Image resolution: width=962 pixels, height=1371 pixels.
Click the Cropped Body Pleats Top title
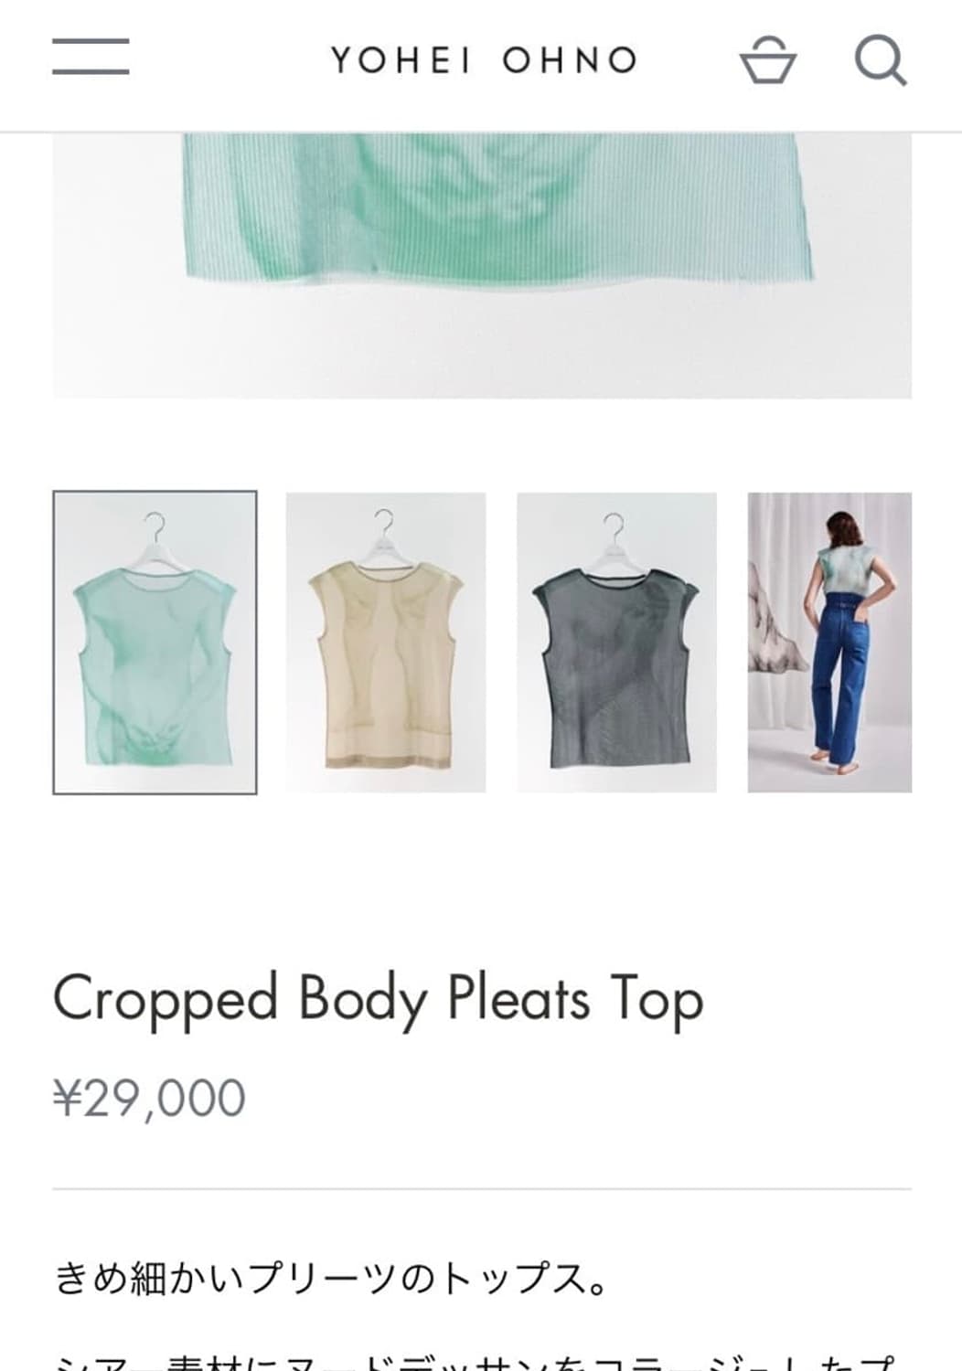click(x=378, y=999)
